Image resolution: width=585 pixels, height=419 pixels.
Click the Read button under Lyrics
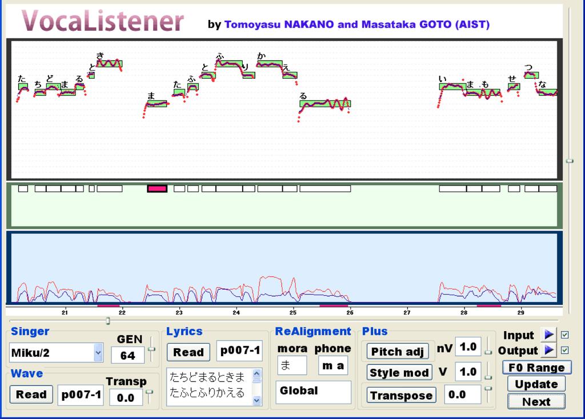click(189, 352)
